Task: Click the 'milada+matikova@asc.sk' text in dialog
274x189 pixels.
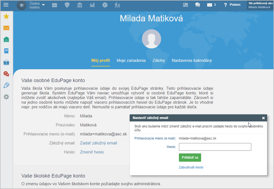Action: point(198,138)
